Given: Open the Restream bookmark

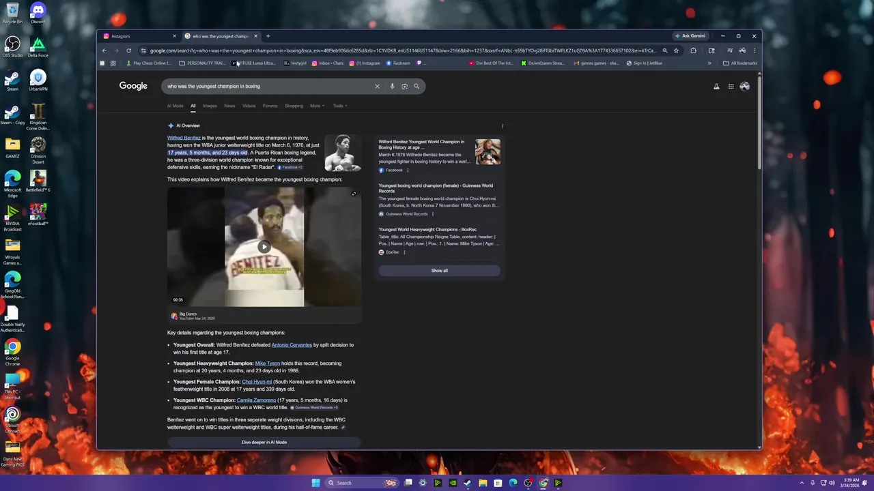Looking at the screenshot, I should [x=399, y=63].
